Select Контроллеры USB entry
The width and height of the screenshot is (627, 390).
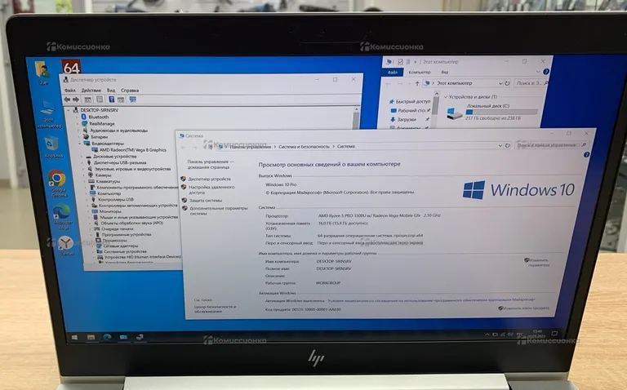tap(113, 199)
